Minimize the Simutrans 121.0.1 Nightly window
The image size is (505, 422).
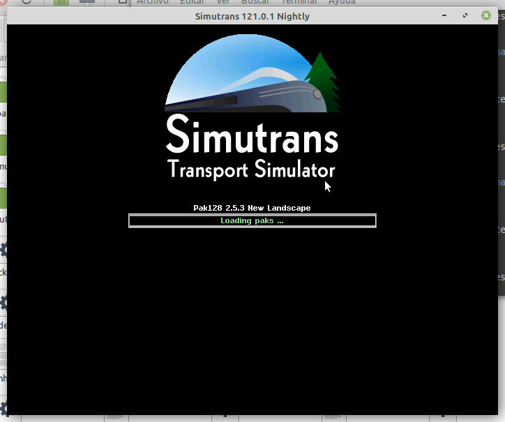[444, 15]
